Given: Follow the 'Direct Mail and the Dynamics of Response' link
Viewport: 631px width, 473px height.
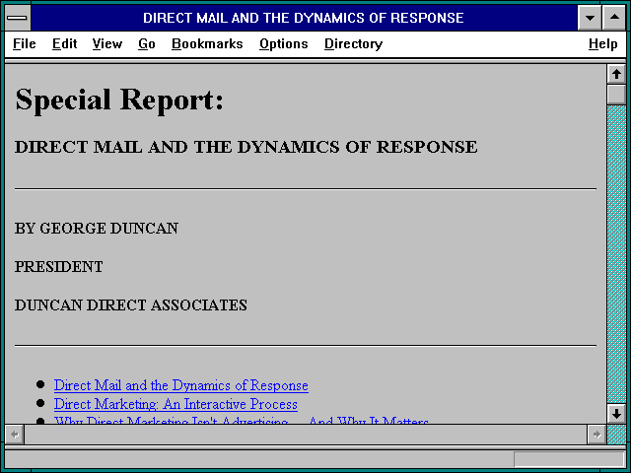Looking at the screenshot, I should (x=181, y=385).
